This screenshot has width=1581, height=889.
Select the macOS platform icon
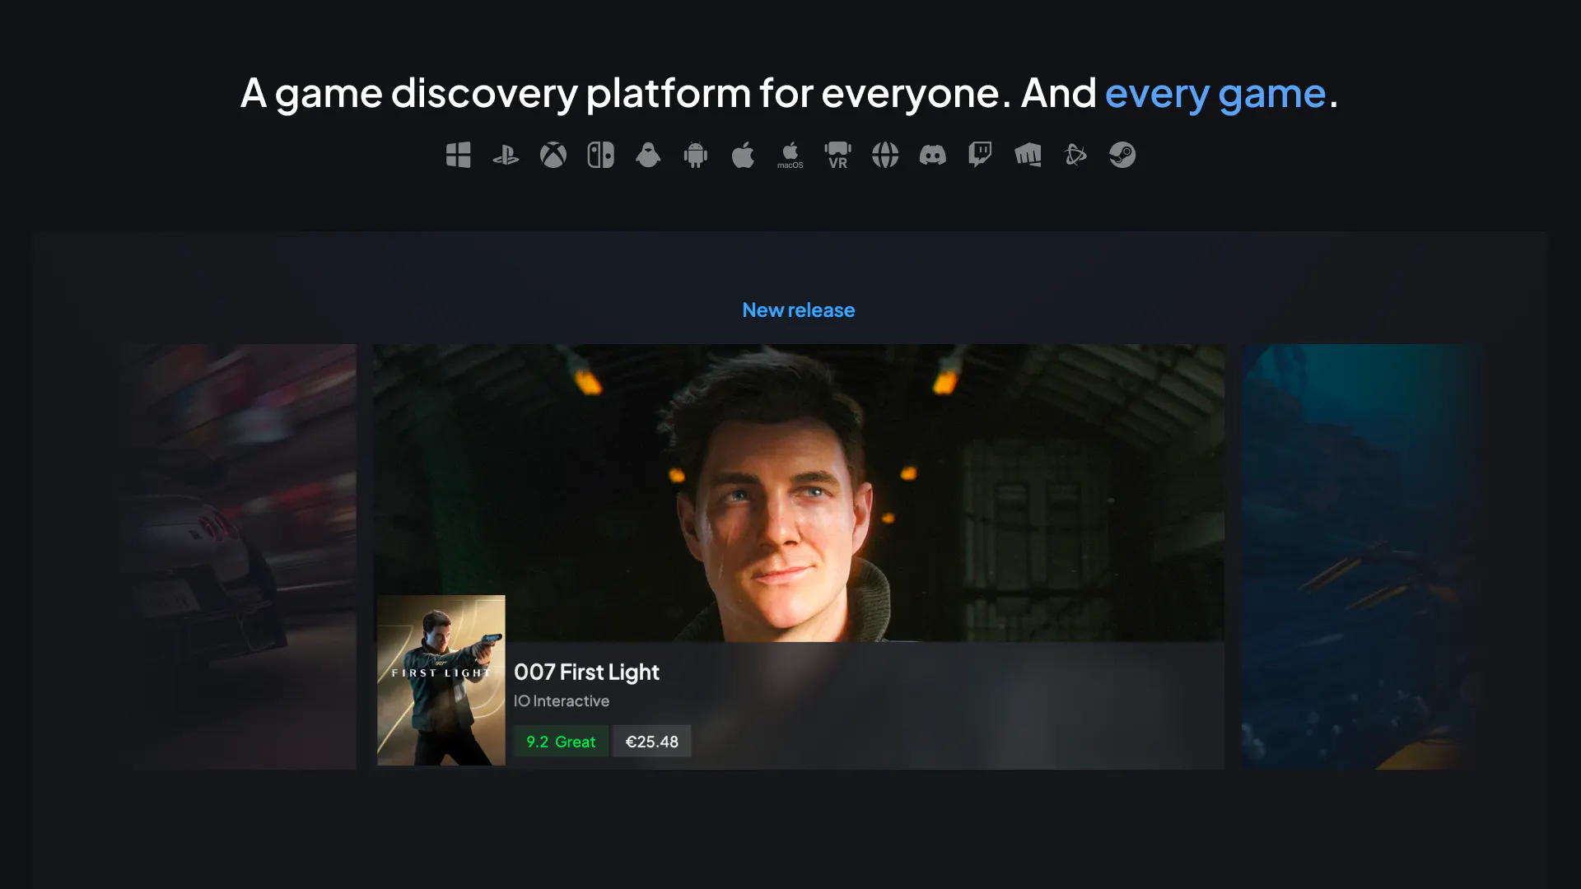[x=790, y=155]
